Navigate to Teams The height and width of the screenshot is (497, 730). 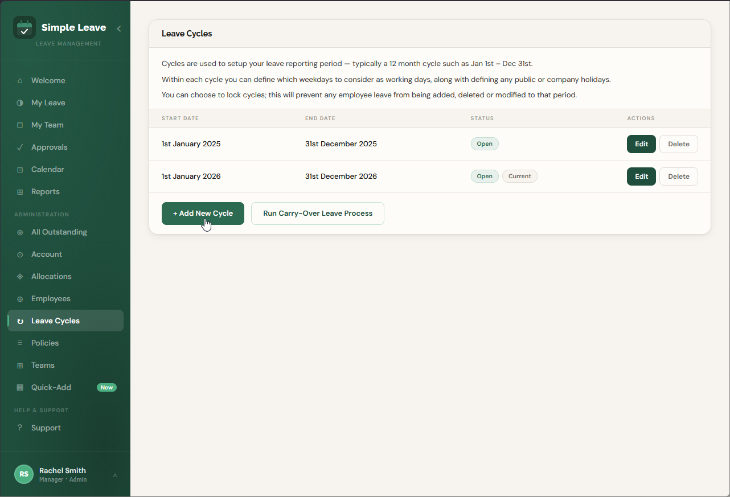[x=65, y=365]
